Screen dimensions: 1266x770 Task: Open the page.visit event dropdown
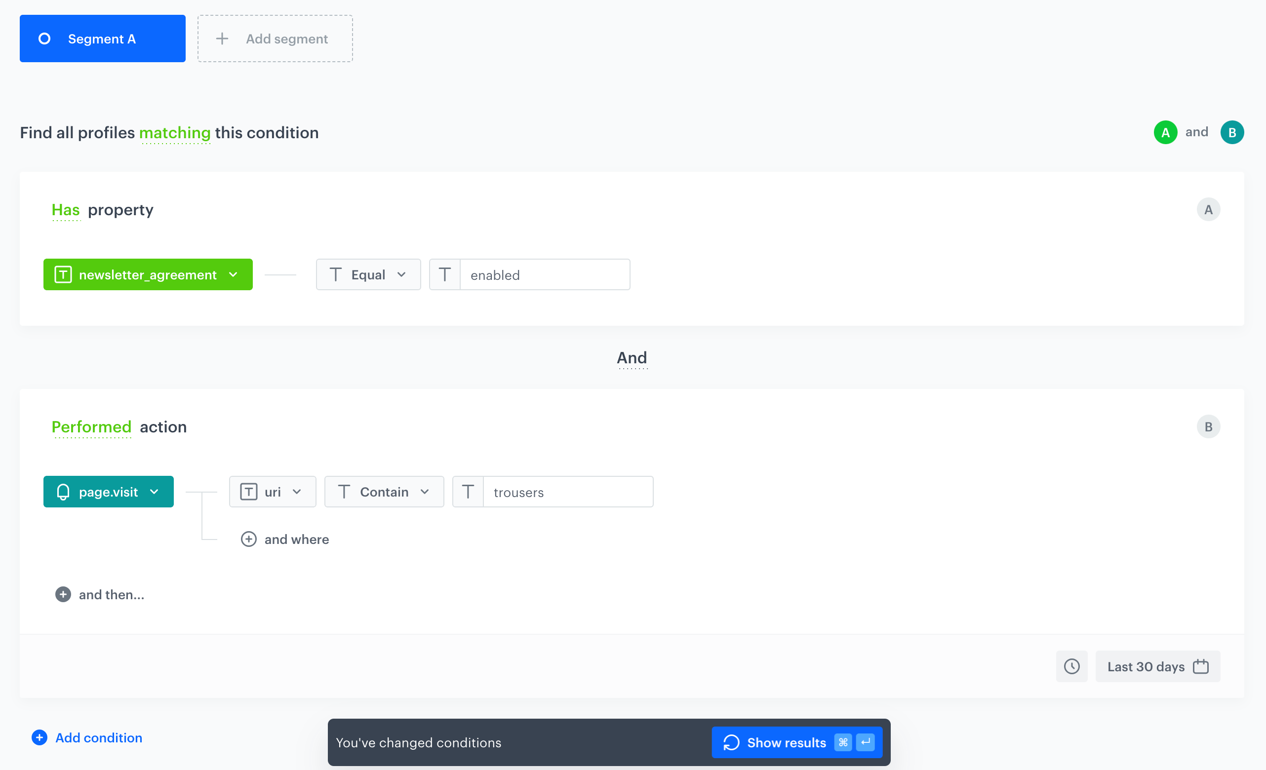109,492
